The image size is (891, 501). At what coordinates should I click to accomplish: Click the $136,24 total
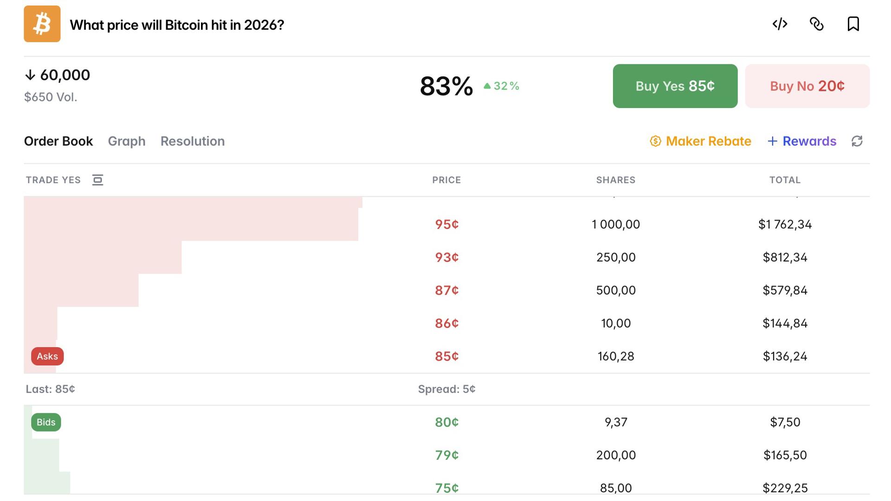(x=785, y=356)
